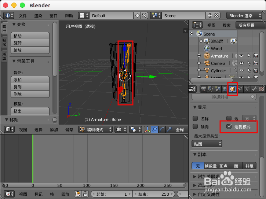Viewport: 266px width, 199px height.
Task: Expand the 运动路径 motion paths panel
Action: (x=195, y=185)
